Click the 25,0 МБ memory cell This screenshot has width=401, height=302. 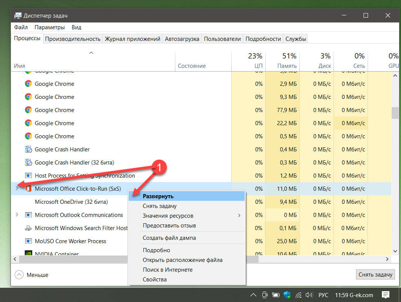[283, 241]
